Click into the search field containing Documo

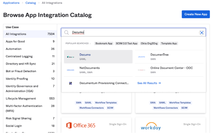click(133, 32)
